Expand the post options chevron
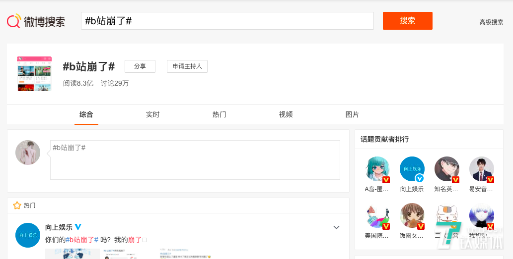This screenshot has width=513, height=259. coord(336,227)
